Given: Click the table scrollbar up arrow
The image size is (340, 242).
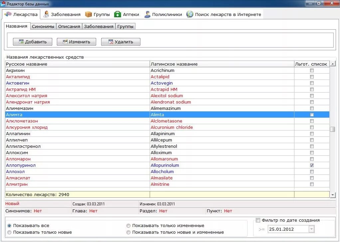Looking at the screenshot, I should click(333, 64).
